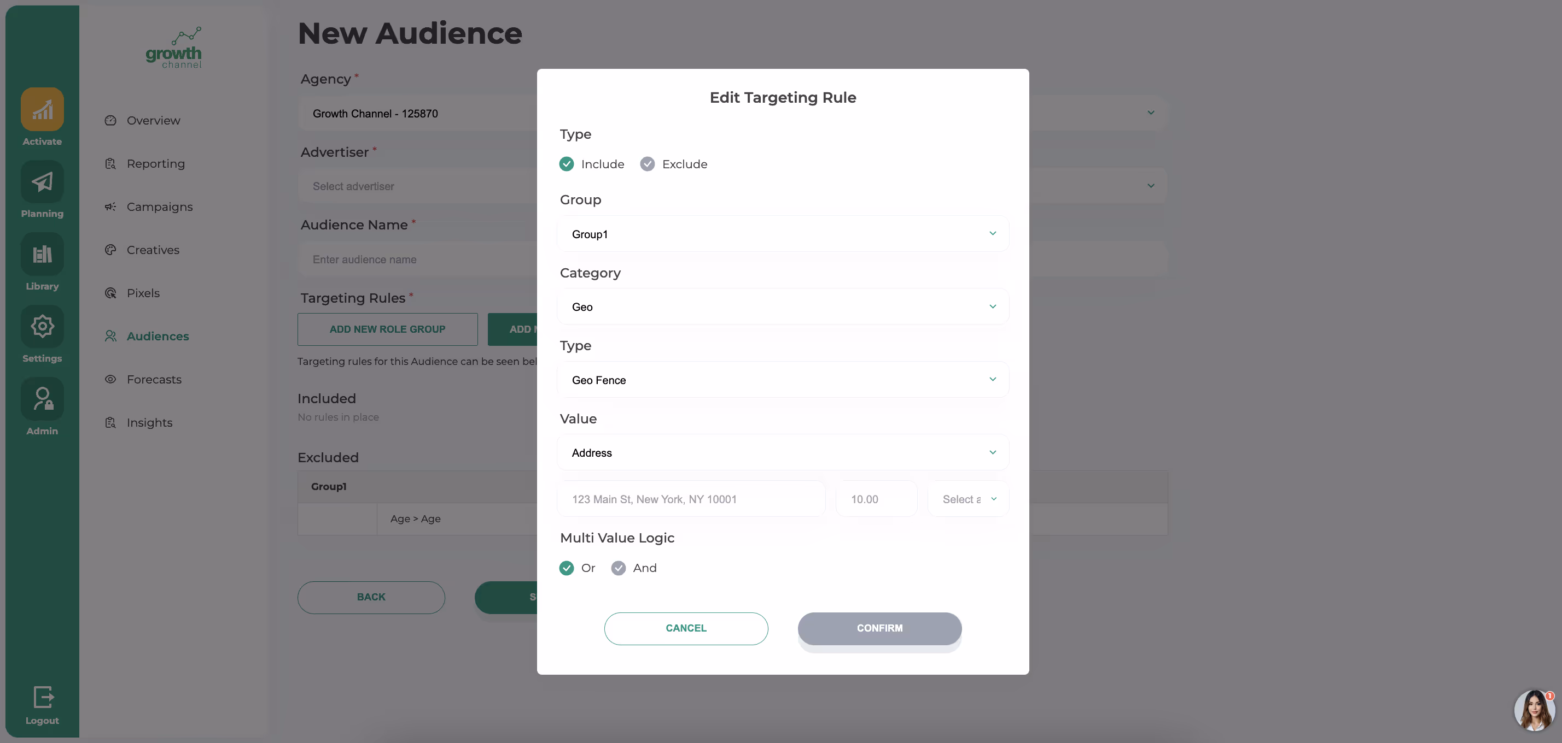This screenshot has width=1562, height=743.
Task: Open the Geo Fence type dropdown
Action: [782, 380]
